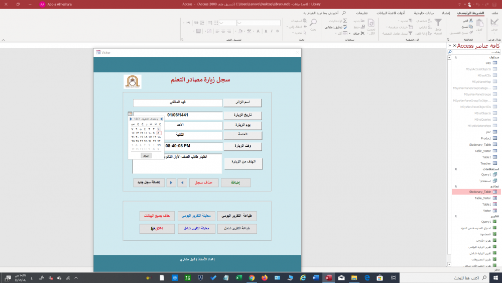This screenshot has width=502, height=283.
Task: Click the visit time field 08:40:08 PM
Action: pos(178,146)
